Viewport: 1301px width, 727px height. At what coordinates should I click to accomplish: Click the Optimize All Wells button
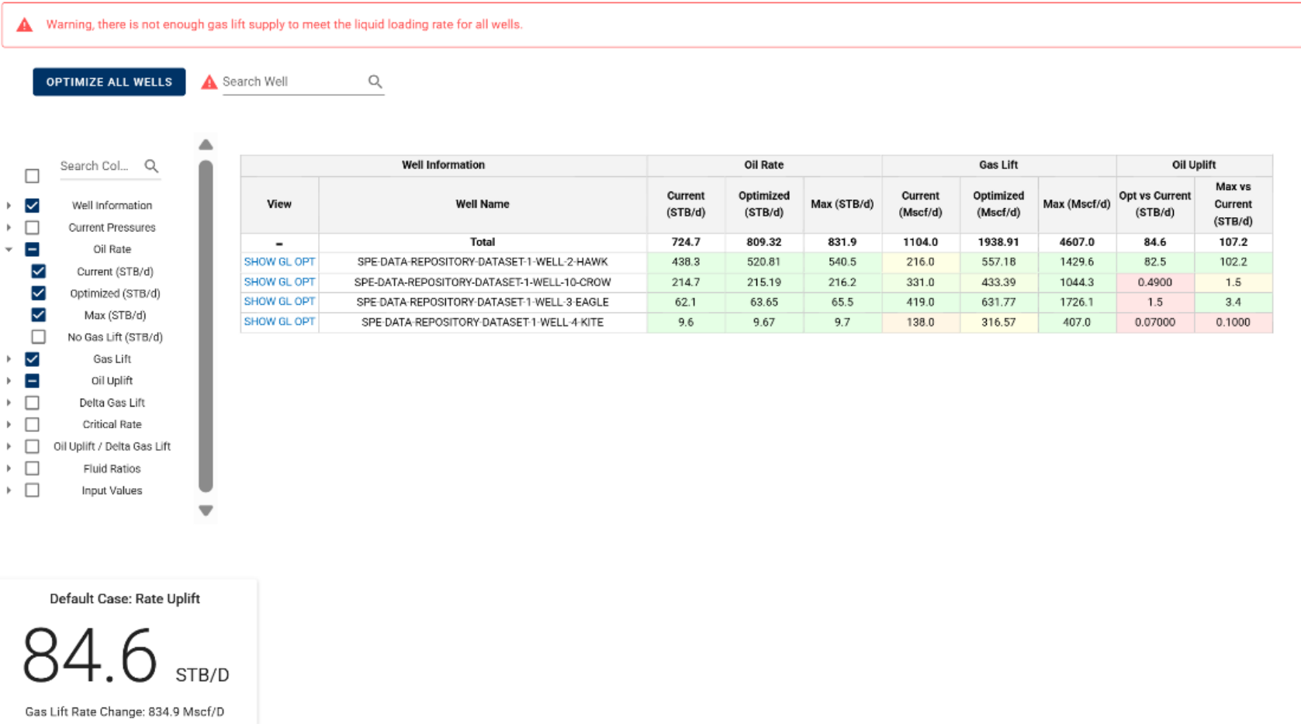click(109, 81)
